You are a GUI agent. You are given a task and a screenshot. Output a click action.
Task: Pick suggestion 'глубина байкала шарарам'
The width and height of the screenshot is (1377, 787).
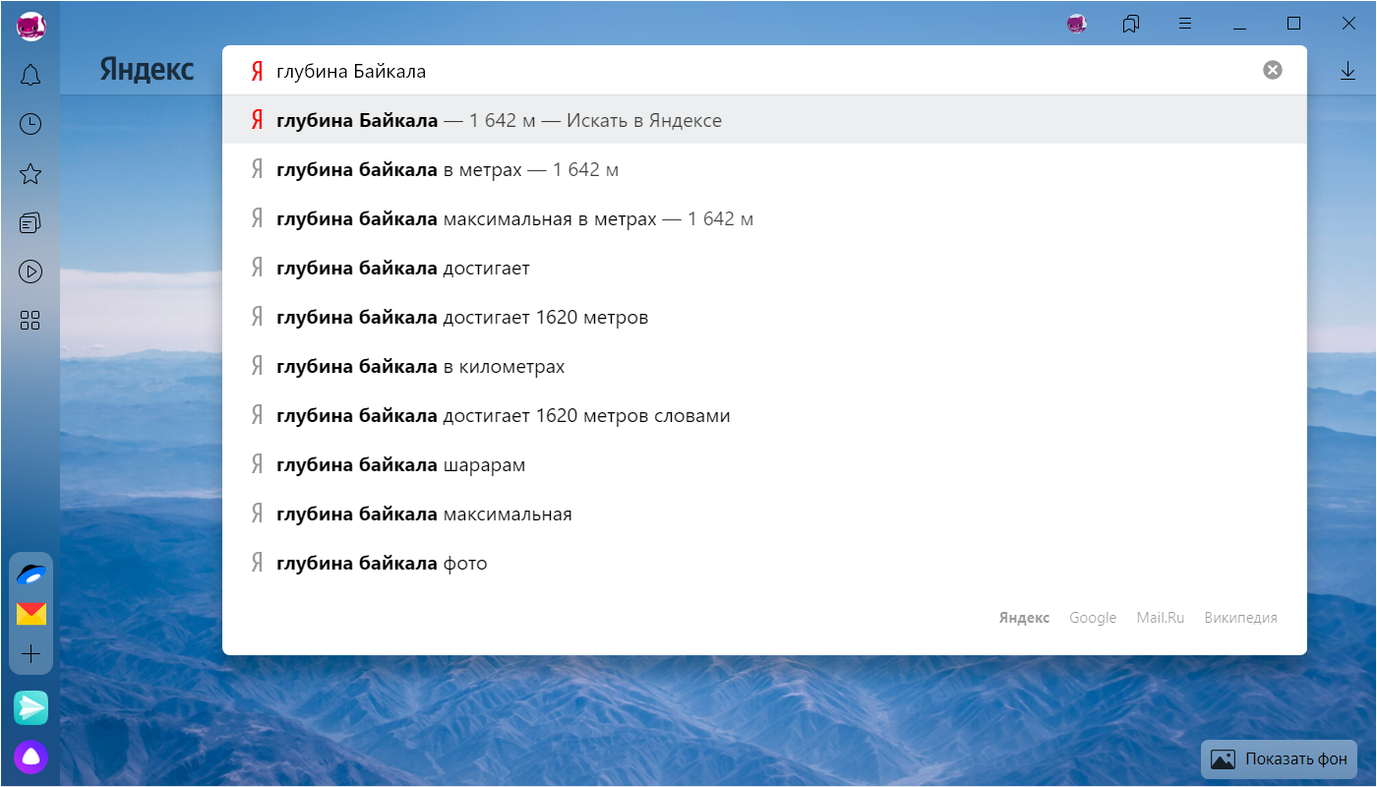click(x=764, y=464)
